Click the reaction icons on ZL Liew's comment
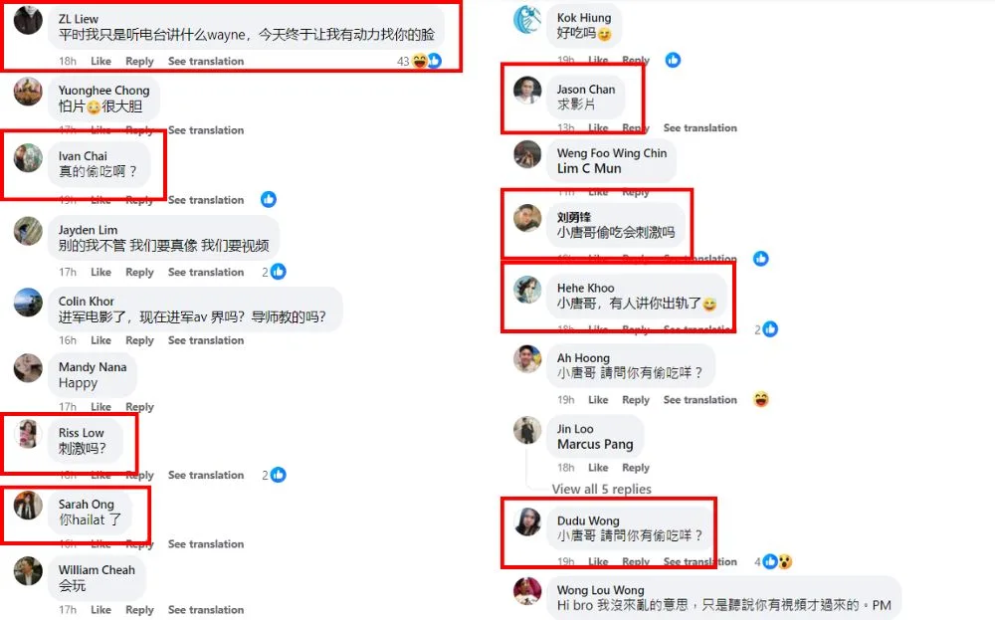 [x=427, y=61]
